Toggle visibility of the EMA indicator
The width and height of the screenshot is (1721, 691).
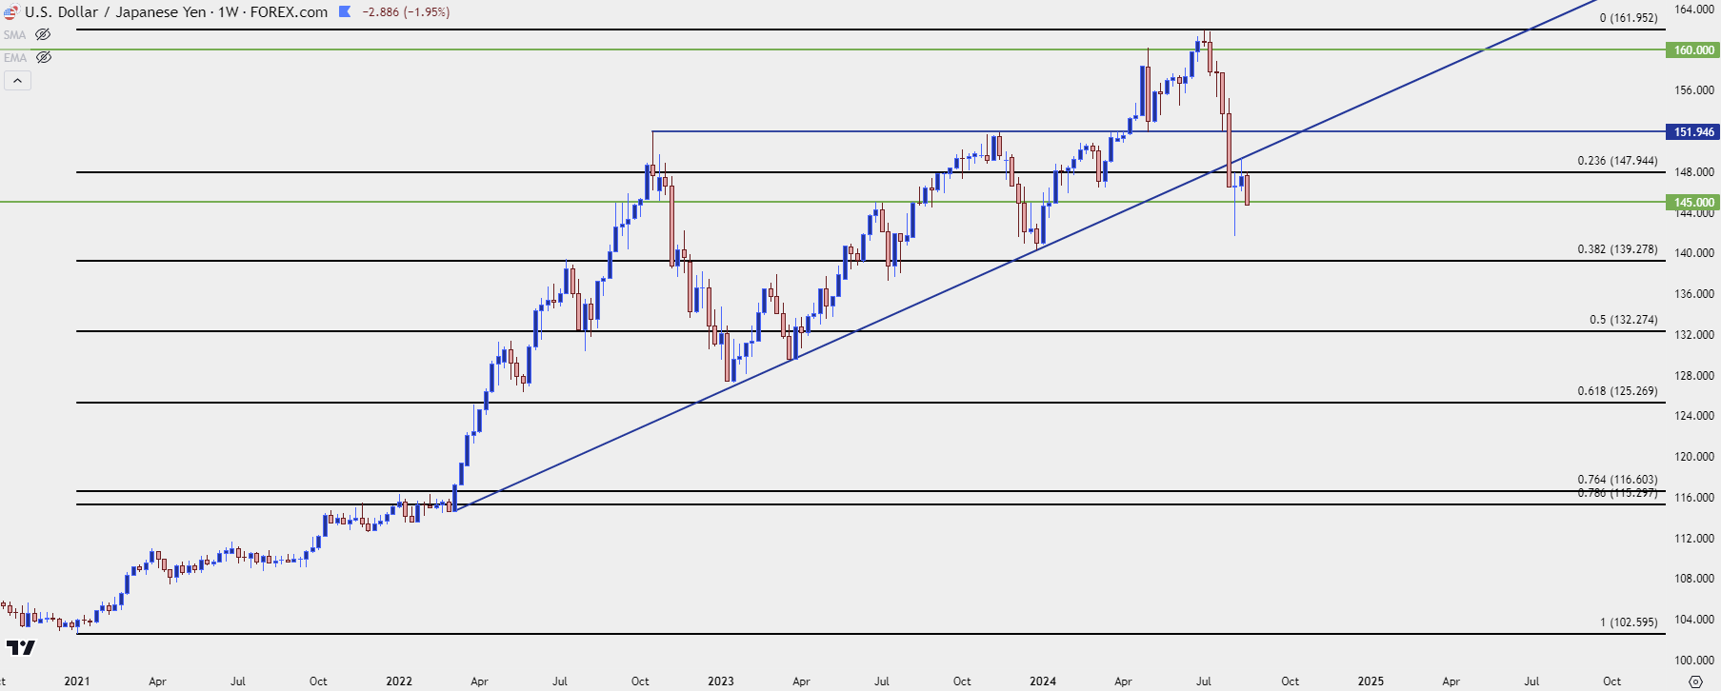click(x=43, y=57)
